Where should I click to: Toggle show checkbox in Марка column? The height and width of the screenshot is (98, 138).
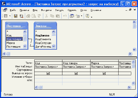point(104,73)
